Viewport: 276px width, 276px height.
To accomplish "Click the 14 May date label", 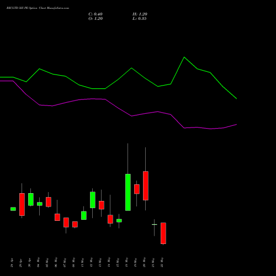I will coord(109,262).
